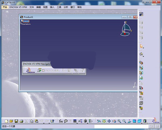Viewport: 162px width, 130px height.
Task: Click the Redo arrow icon
Action: click(47, 121)
